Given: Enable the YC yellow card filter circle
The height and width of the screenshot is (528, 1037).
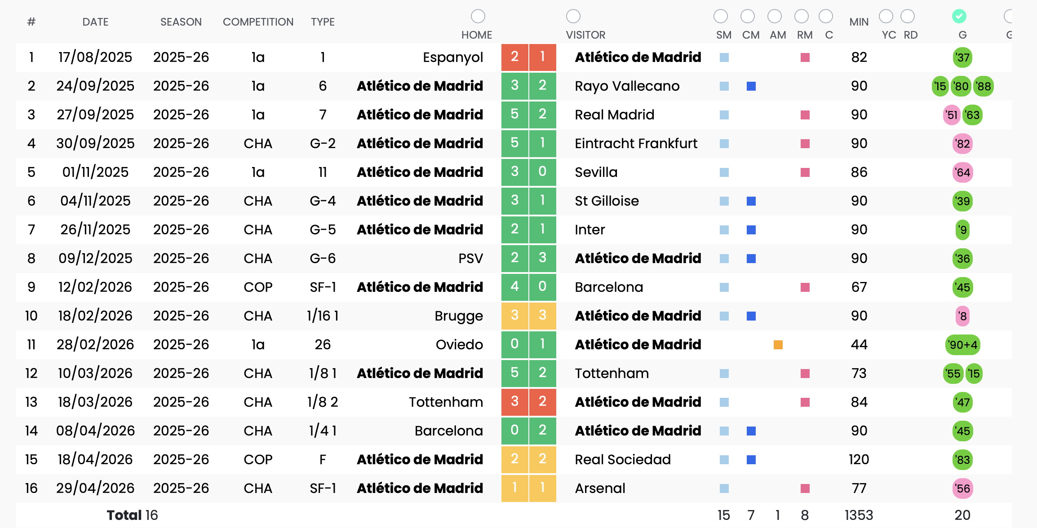Looking at the screenshot, I should point(886,16).
